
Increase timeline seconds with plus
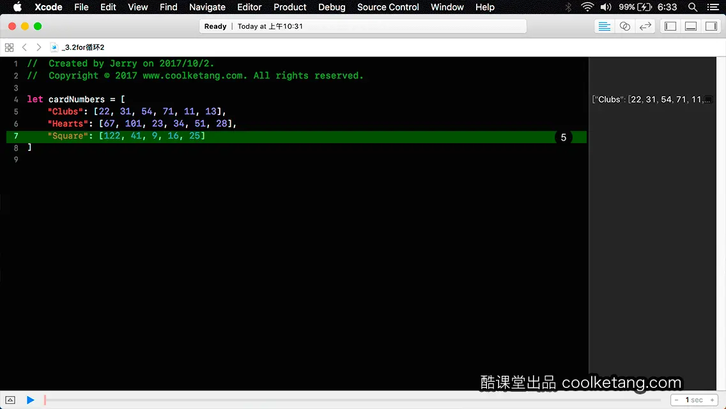[712, 400]
